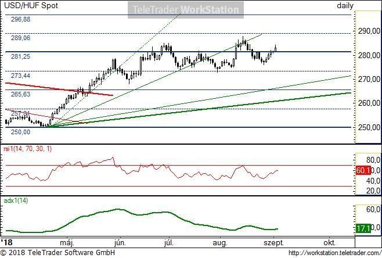Select the 265,63 level label
The height and width of the screenshot is (258, 382).
(x=21, y=94)
